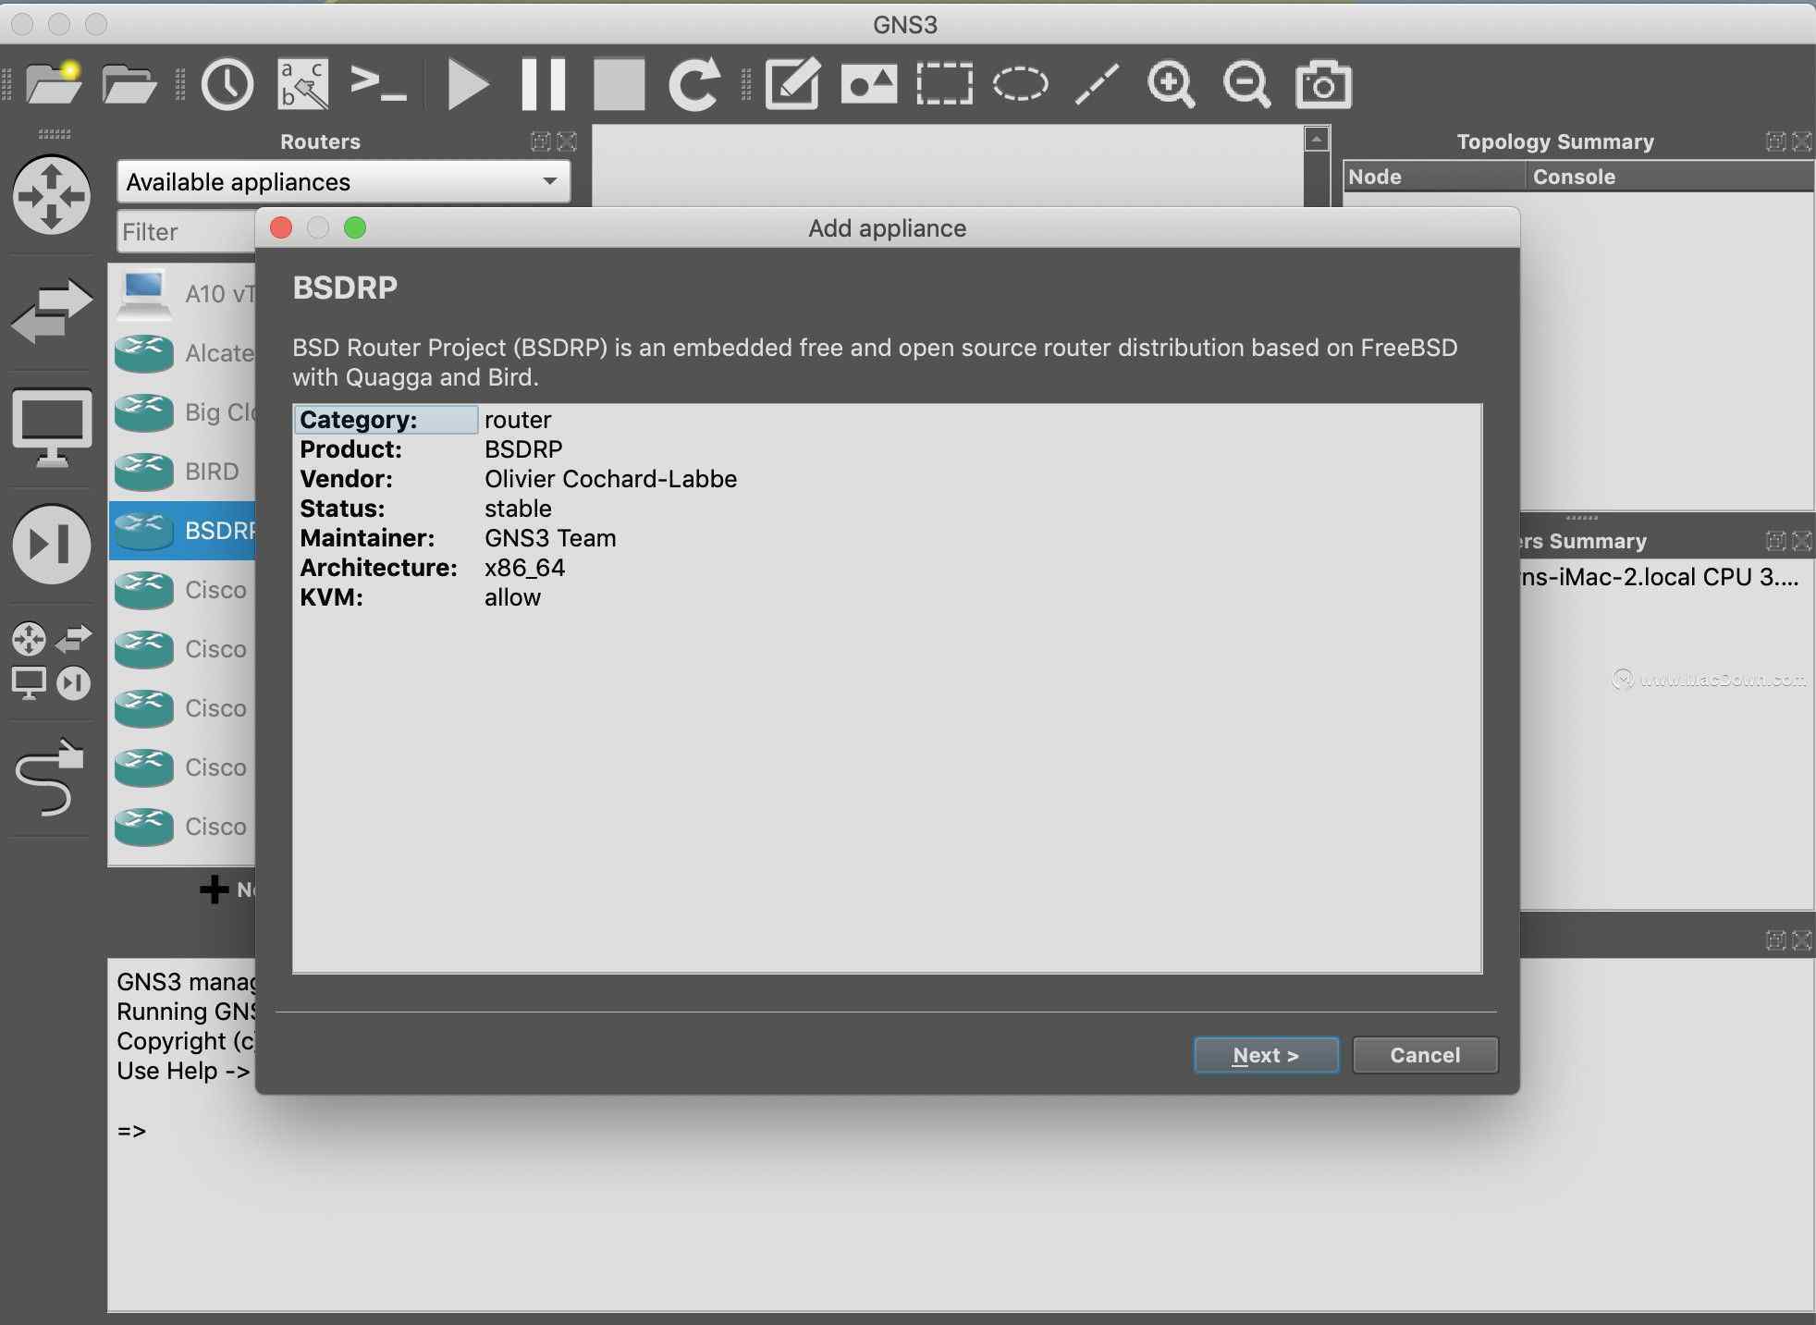This screenshot has height=1325, width=1816.
Task: Select the highlighted BSDRP appliance row
Action: pyautogui.click(x=183, y=531)
